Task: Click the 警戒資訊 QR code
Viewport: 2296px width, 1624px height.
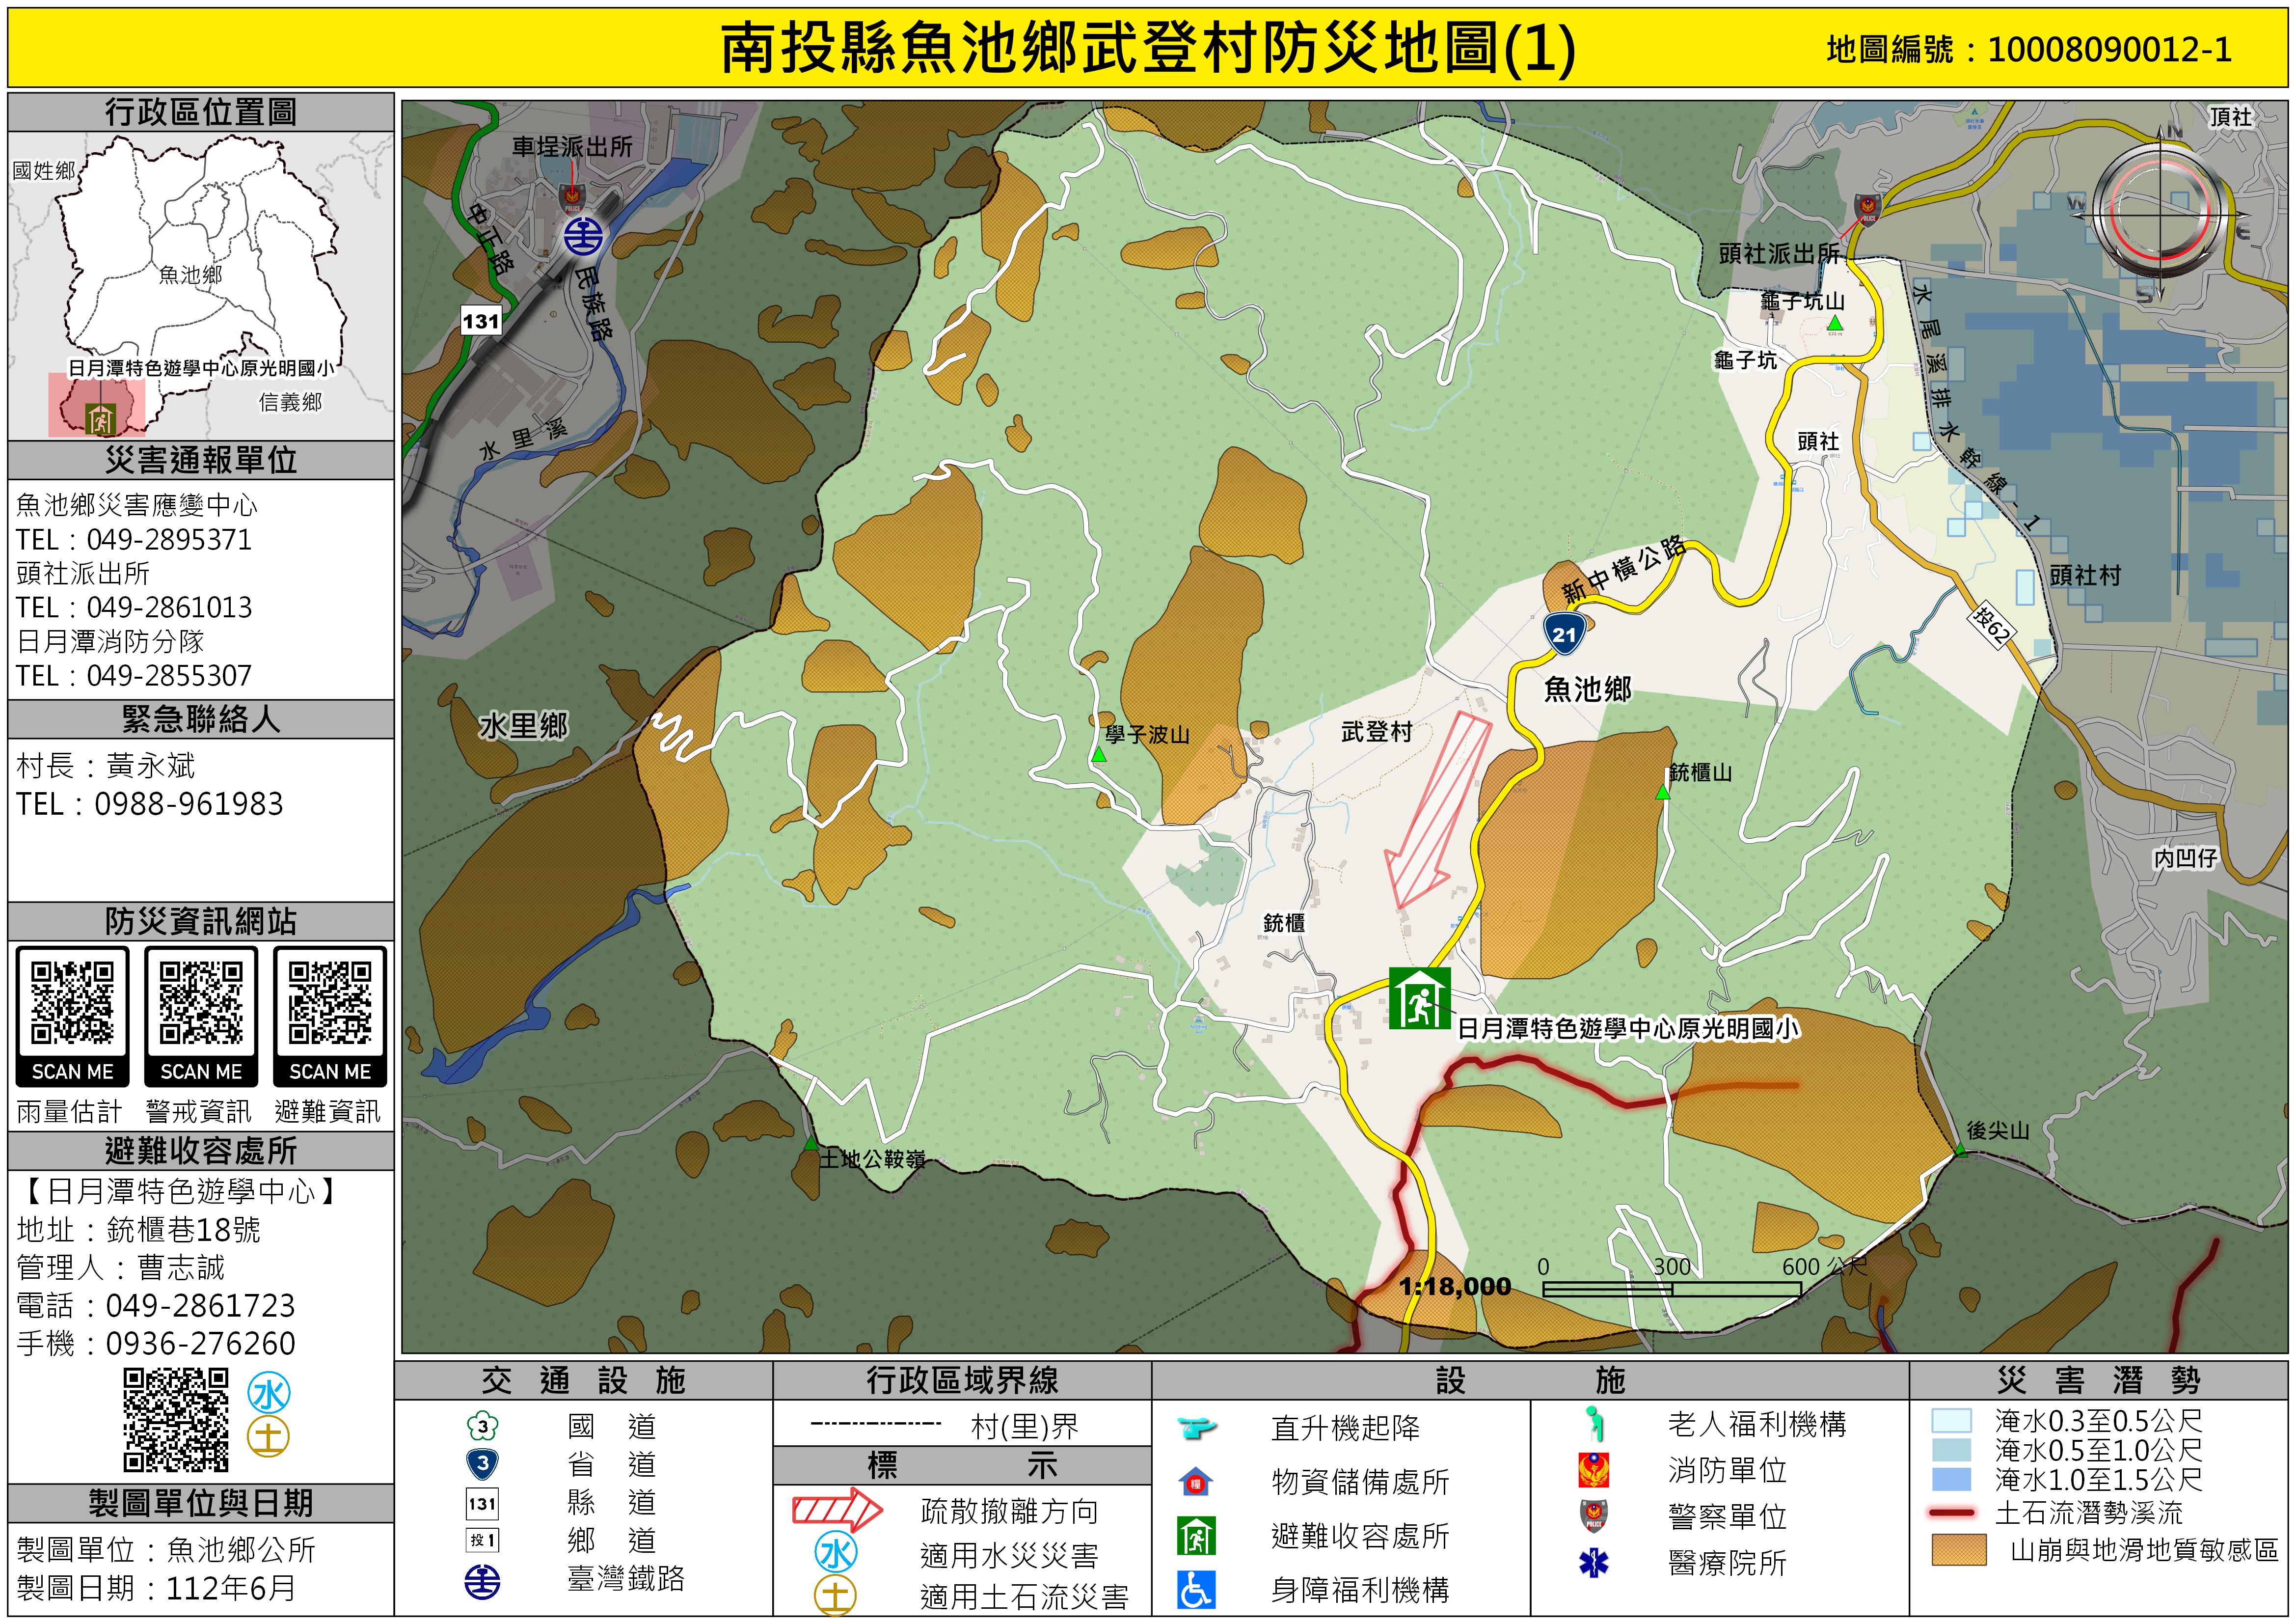Action: tap(201, 1003)
